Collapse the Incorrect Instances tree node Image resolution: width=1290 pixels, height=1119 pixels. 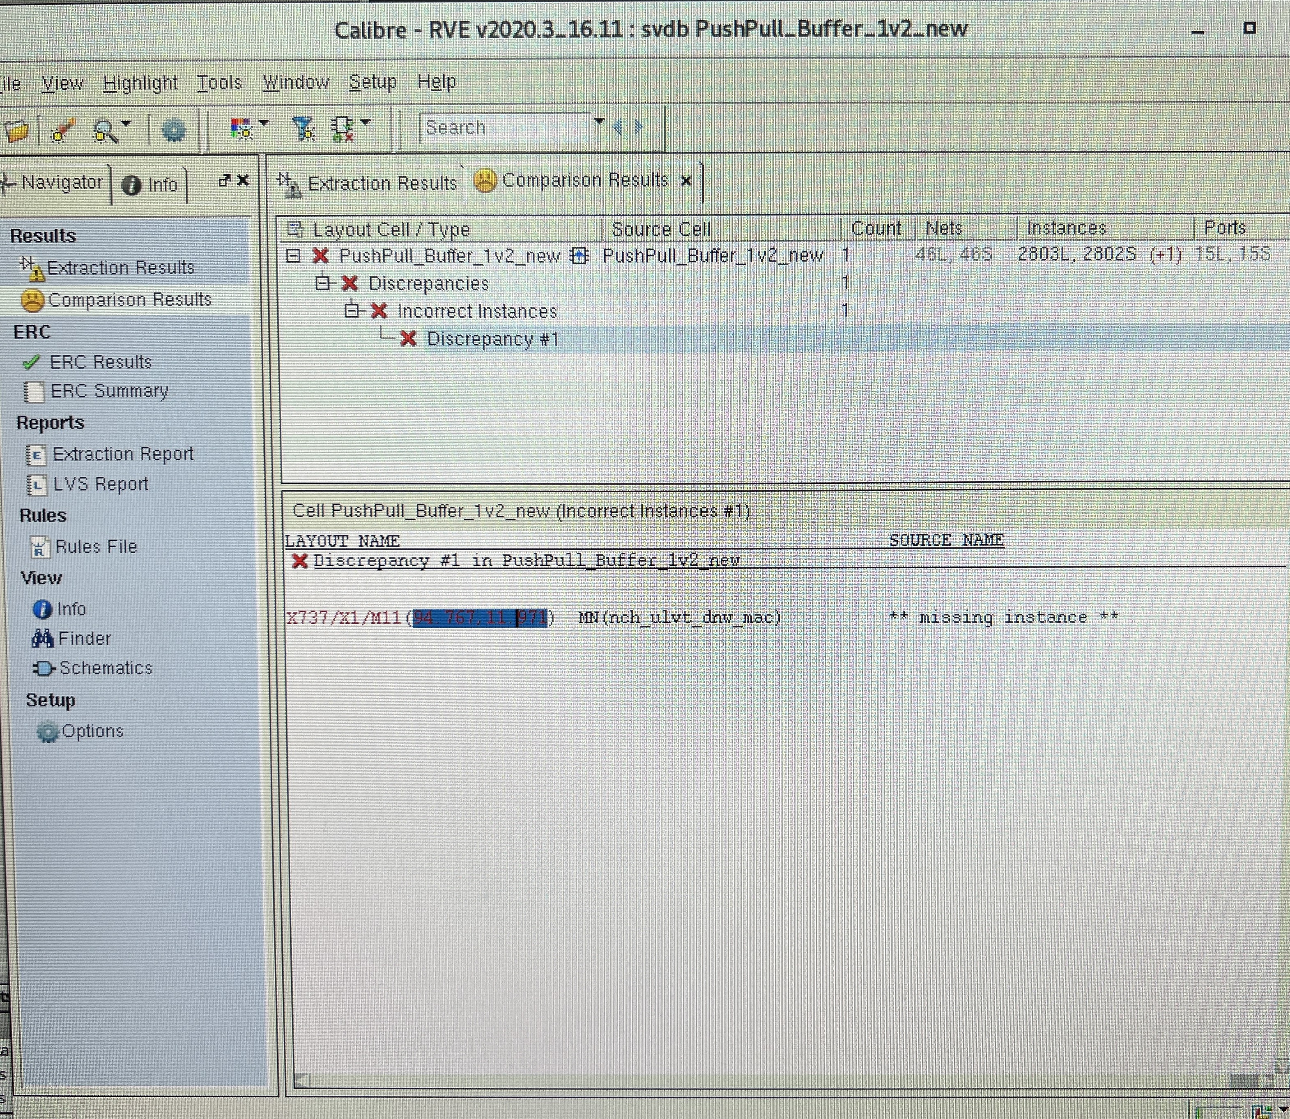pos(352,311)
